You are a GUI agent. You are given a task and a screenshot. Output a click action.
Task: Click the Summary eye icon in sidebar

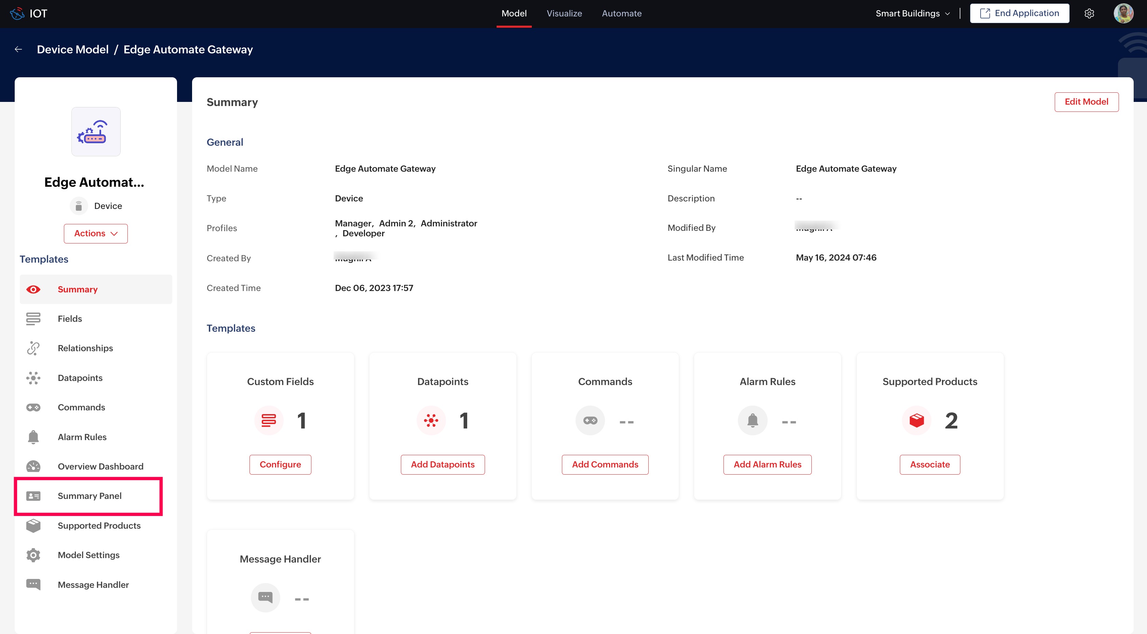[x=33, y=290]
